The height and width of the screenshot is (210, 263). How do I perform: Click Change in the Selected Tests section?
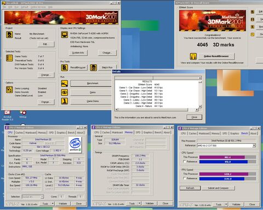click(x=46, y=75)
